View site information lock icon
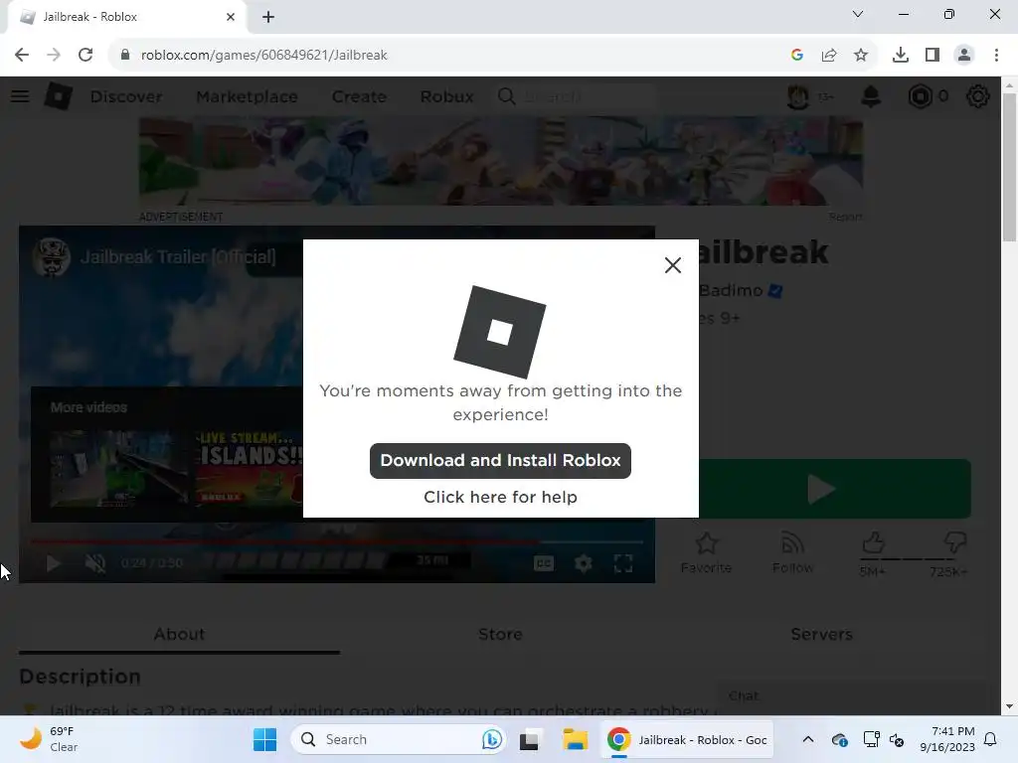The width and height of the screenshot is (1018, 763). pos(125,55)
